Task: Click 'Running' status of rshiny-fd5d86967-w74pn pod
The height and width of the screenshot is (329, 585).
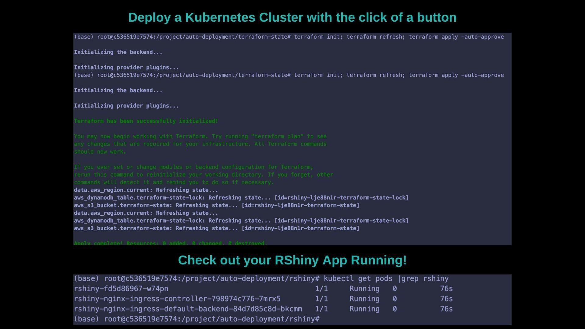Action: [x=364, y=289]
